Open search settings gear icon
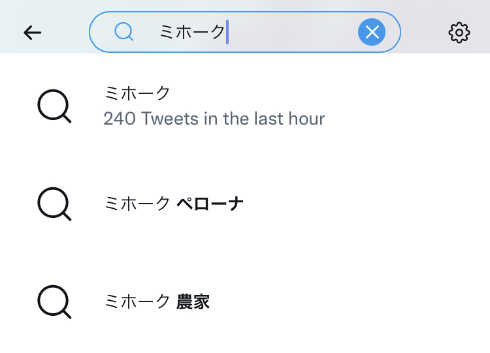Viewport: 490px width, 353px height. point(459,32)
